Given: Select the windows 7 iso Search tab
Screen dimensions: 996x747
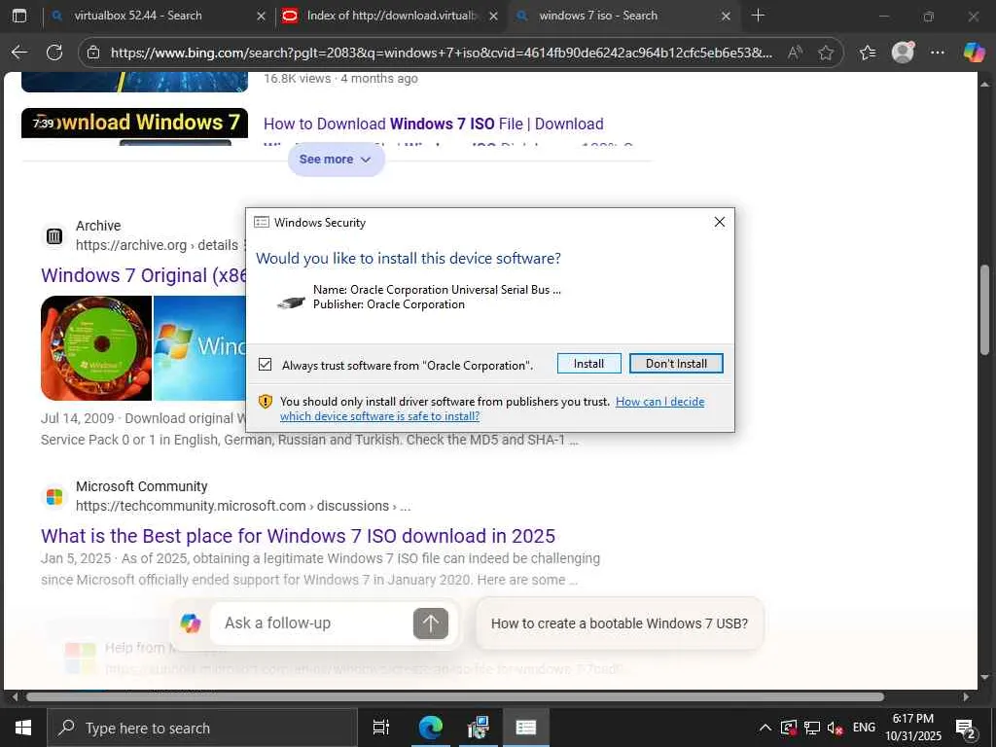Looking at the screenshot, I should [622, 16].
